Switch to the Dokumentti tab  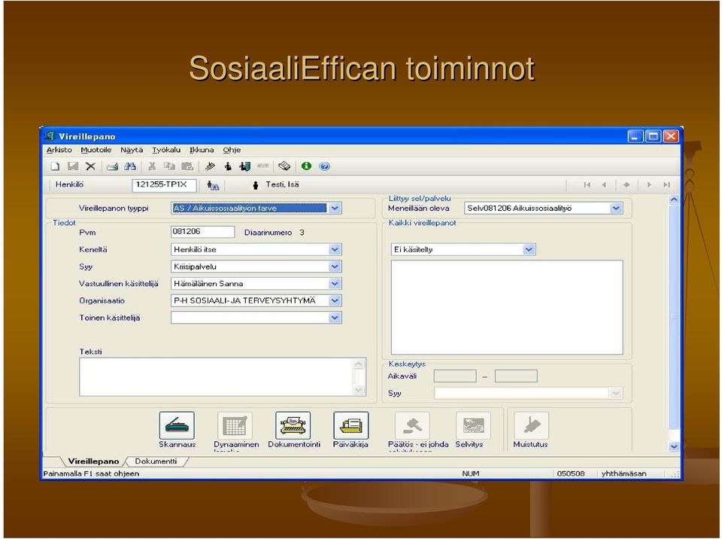pos(156,461)
